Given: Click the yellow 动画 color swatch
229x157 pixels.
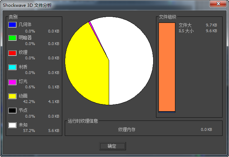Looking at the screenshot, I should click(12, 96).
